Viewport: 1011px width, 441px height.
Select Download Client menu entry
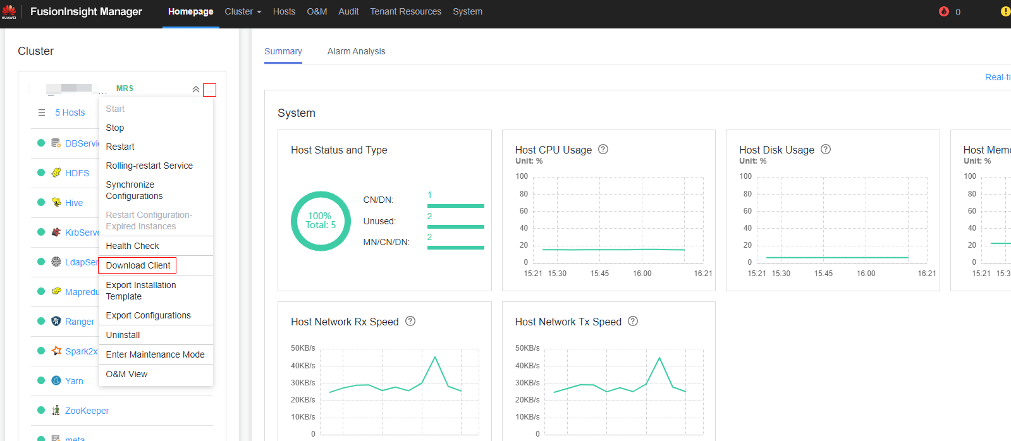(138, 265)
